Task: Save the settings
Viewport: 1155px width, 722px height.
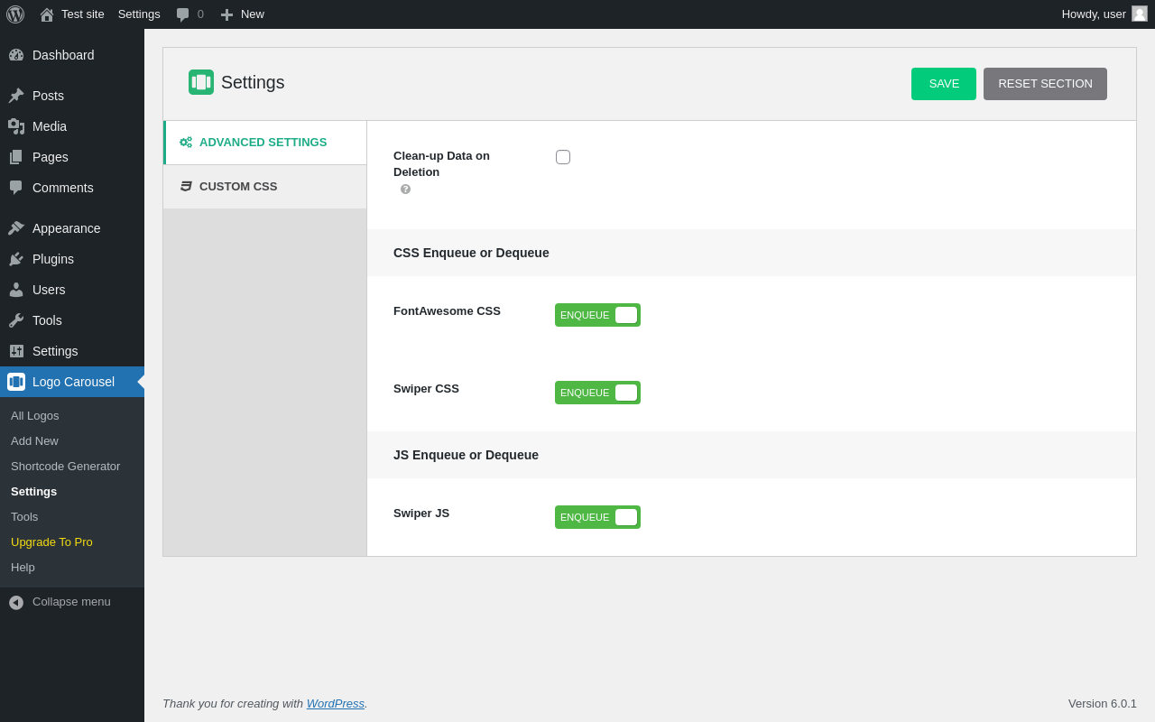Action: (944, 84)
